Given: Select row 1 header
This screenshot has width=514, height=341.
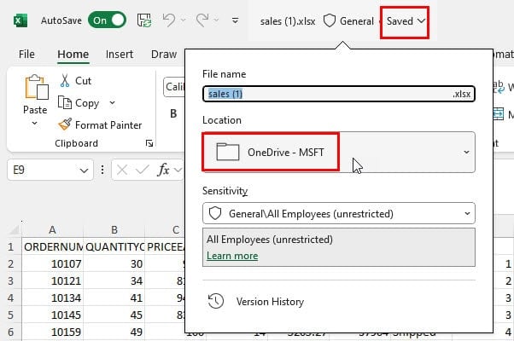Looking at the screenshot, I should [11, 246].
